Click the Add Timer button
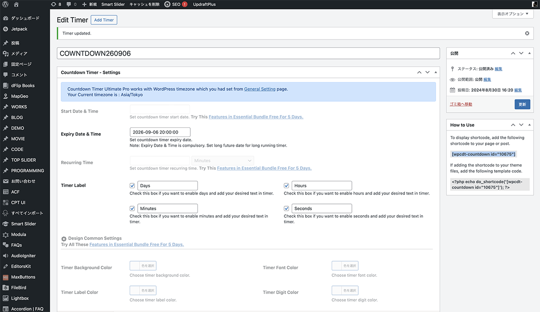 104,20
